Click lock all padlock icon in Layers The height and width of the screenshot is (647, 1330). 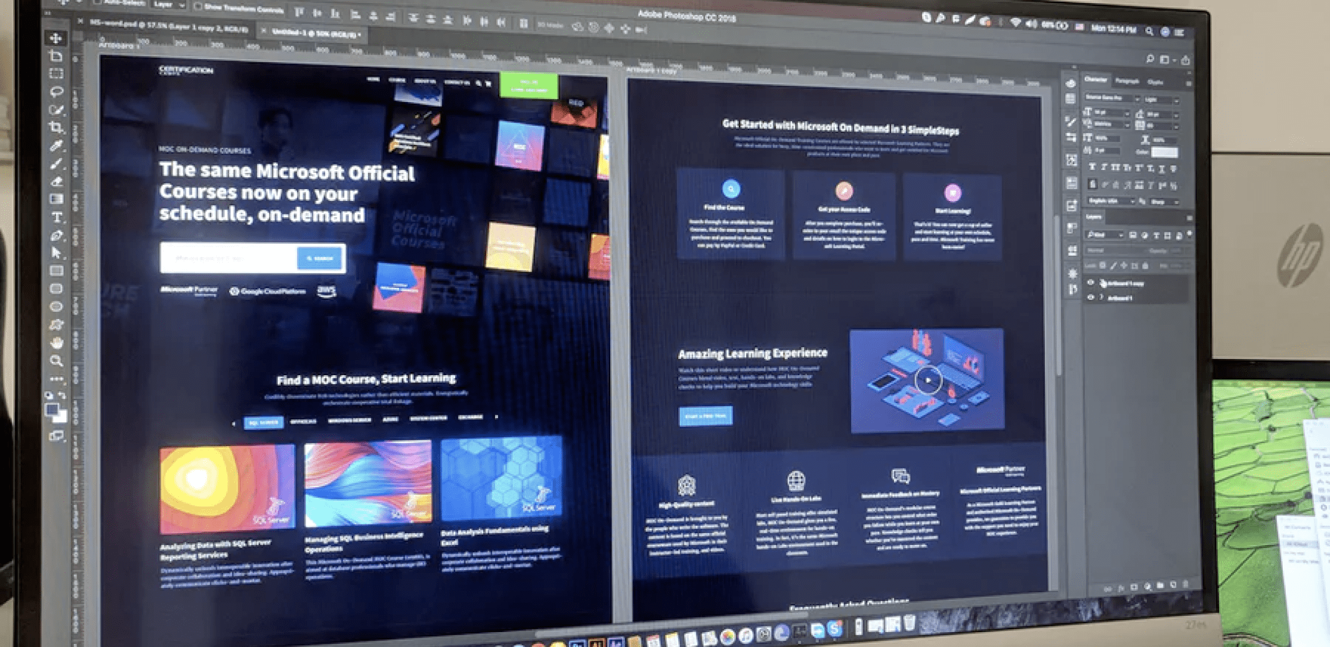[x=1144, y=266]
